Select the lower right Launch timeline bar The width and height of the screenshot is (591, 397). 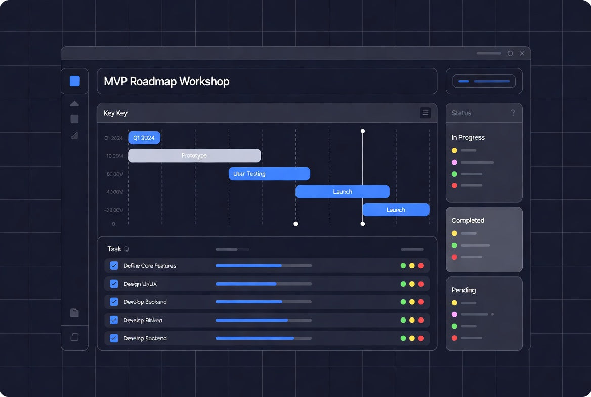[x=396, y=210]
